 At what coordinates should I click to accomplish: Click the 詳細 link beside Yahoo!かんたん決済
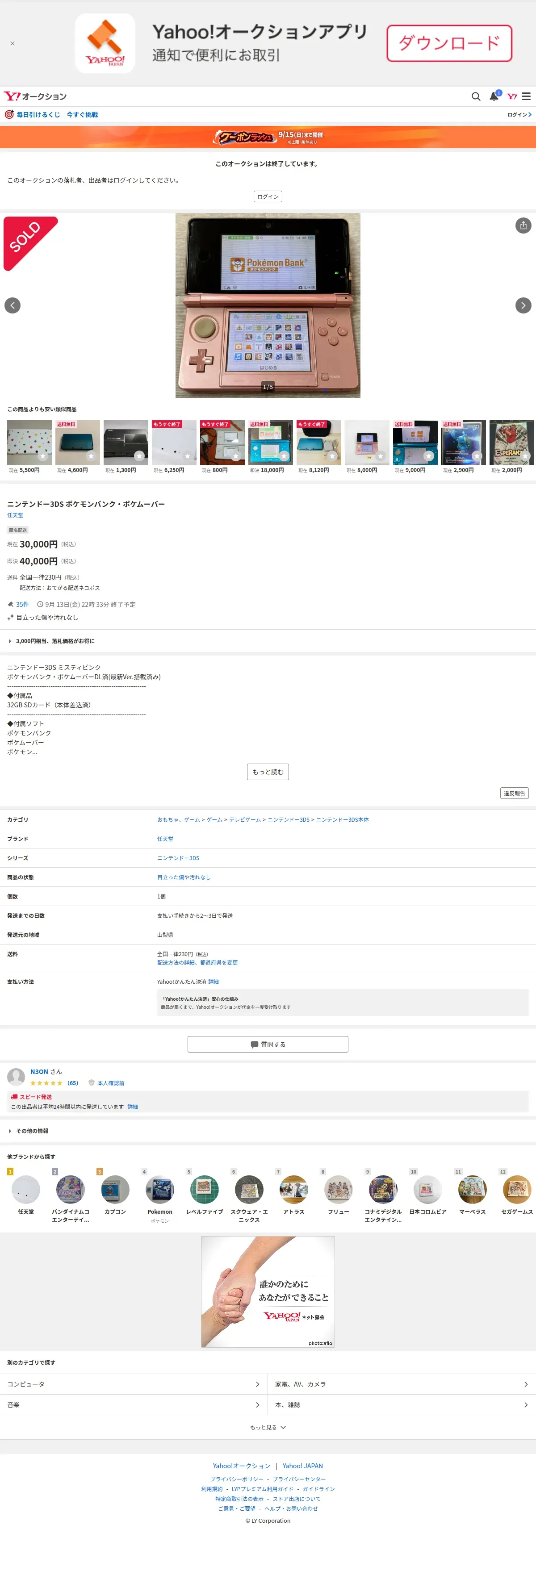click(x=214, y=982)
